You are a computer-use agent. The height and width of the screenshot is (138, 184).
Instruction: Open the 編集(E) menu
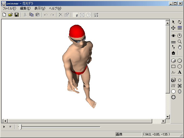[25, 8]
